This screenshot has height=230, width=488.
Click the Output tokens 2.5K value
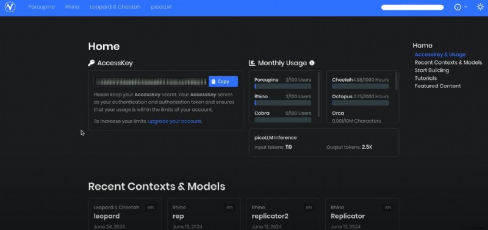tap(367, 147)
